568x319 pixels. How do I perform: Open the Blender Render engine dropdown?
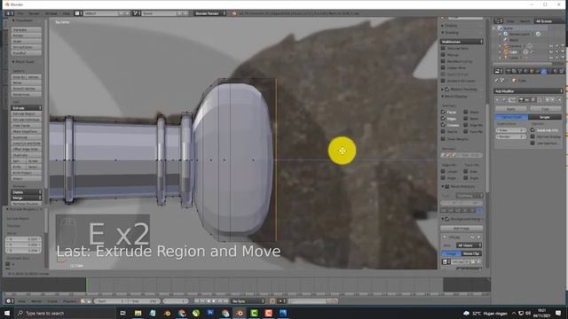[210, 13]
